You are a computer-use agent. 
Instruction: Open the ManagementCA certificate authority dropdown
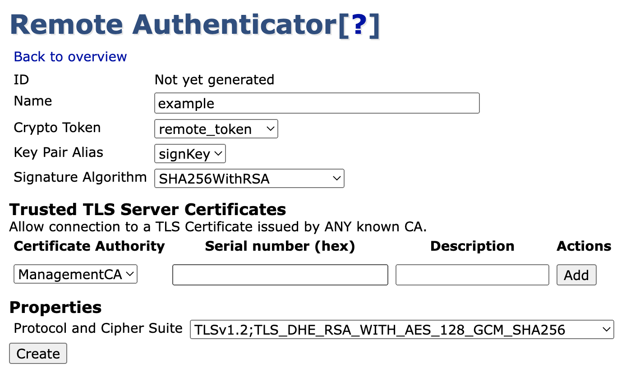point(76,274)
